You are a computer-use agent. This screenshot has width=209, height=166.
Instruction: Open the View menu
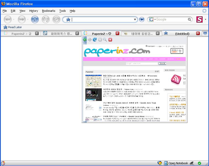[22, 11]
